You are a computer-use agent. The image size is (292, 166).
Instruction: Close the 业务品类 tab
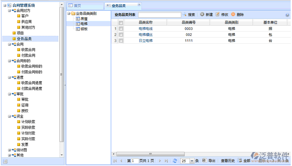click(139, 5)
